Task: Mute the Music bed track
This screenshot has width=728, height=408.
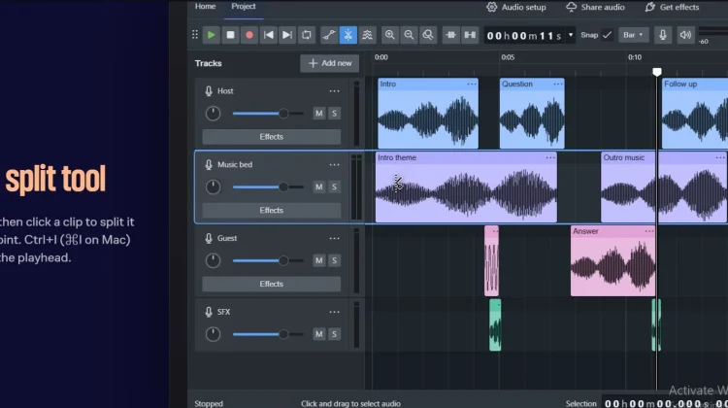Action: point(319,187)
